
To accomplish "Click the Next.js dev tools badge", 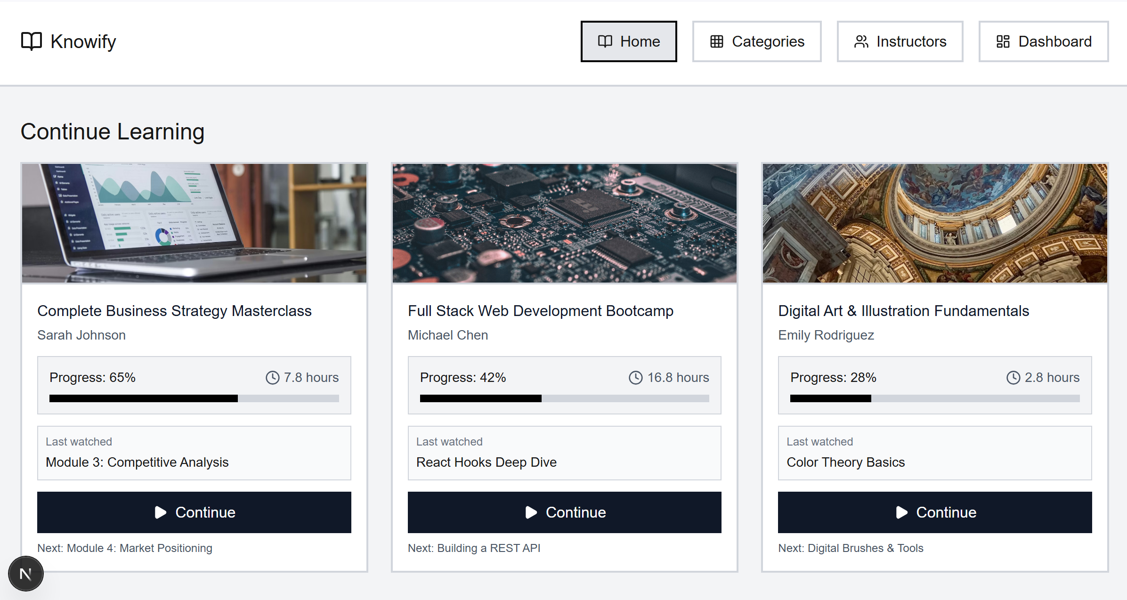I will (x=26, y=574).
